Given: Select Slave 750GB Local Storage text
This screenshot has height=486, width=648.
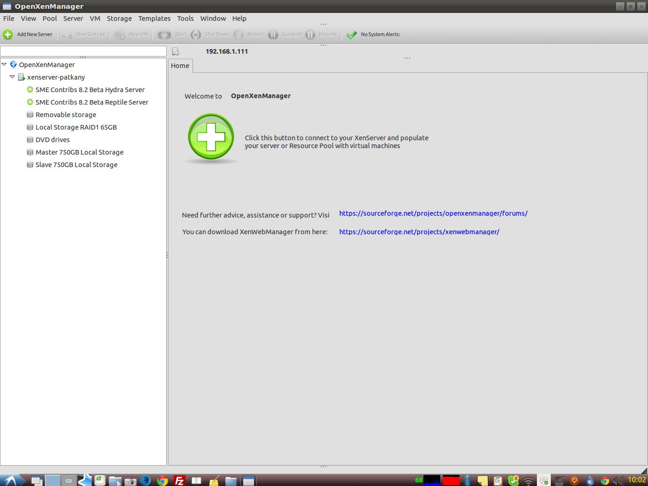Looking at the screenshot, I should coord(76,165).
